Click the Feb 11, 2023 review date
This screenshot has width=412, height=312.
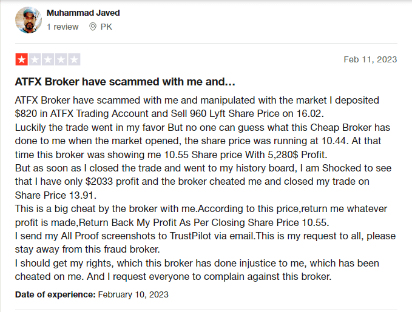(x=370, y=59)
